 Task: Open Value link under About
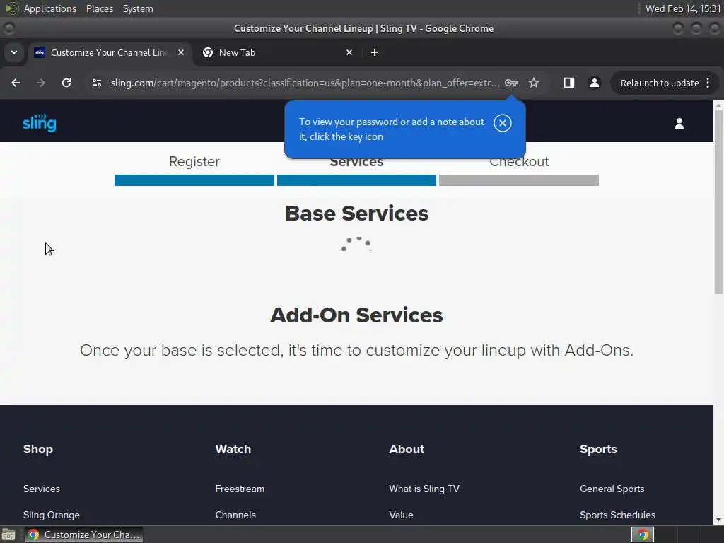[402, 515]
